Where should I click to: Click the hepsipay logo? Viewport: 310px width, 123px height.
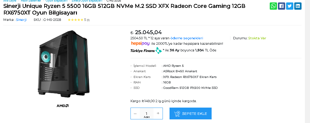140,44
